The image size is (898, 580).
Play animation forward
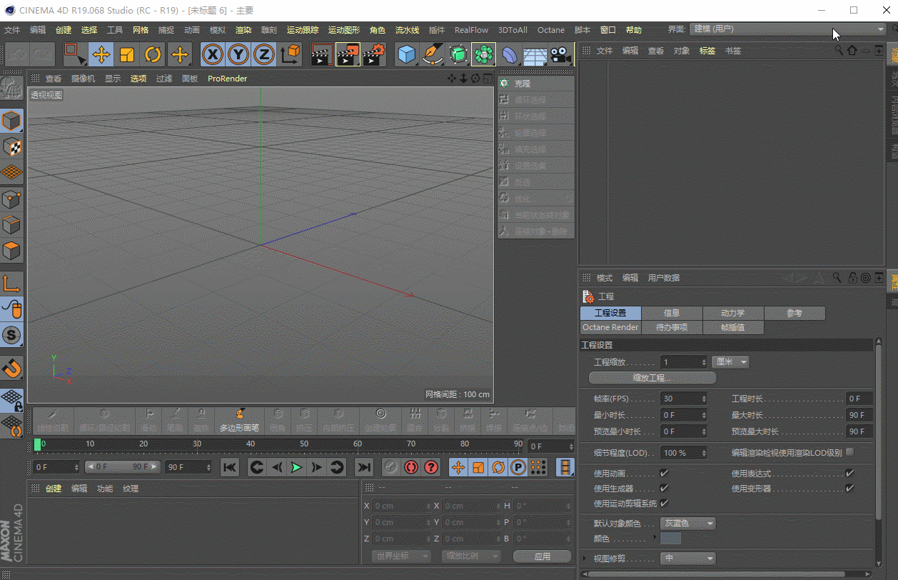pos(296,467)
